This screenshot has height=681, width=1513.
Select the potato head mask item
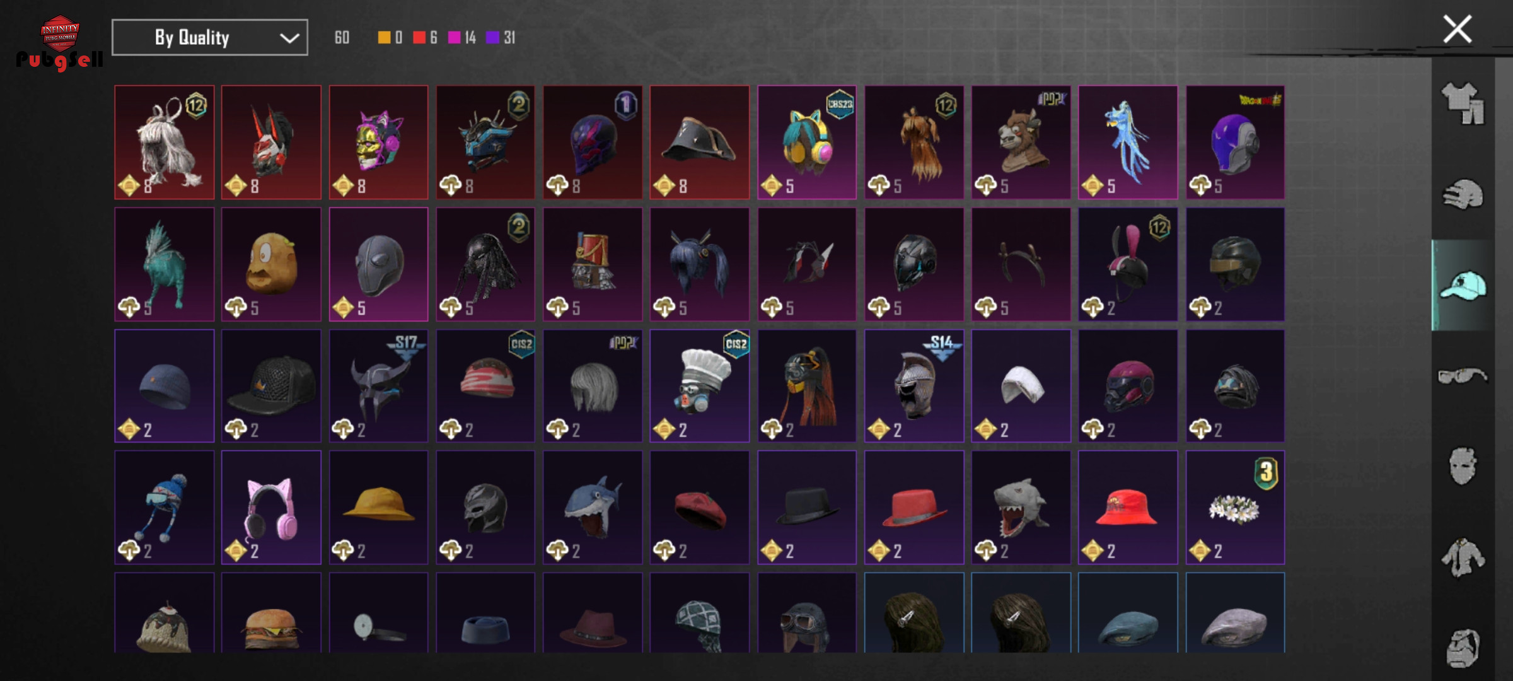coord(271,264)
